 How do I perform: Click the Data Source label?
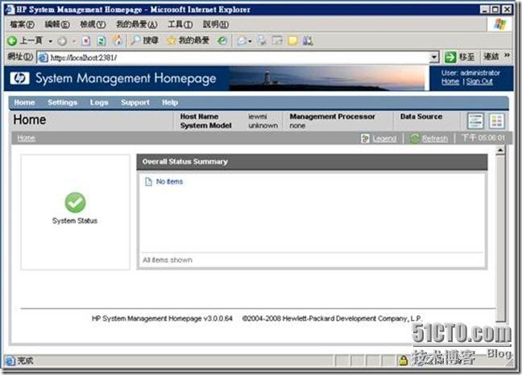pyautogui.click(x=421, y=117)
